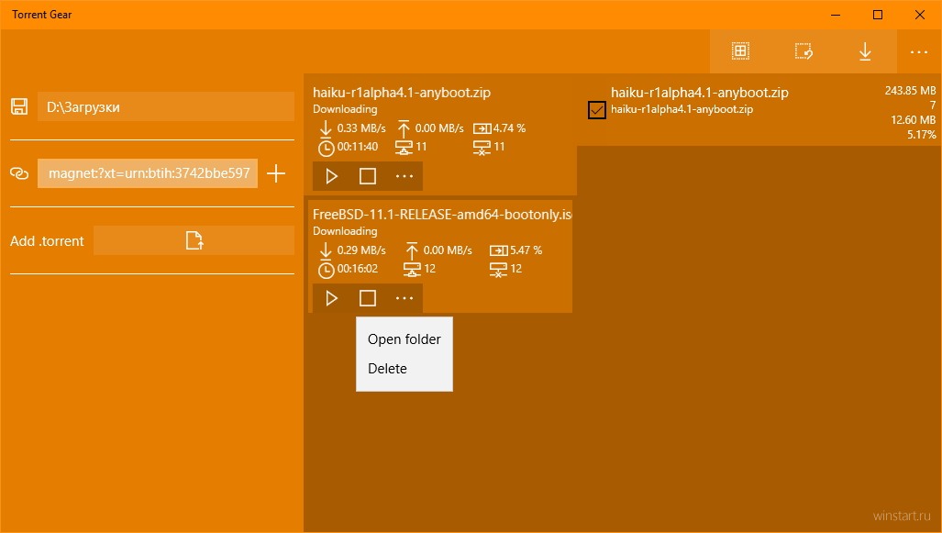Click the selection-refresh icon in top toolbar

[x=803, y=51]
